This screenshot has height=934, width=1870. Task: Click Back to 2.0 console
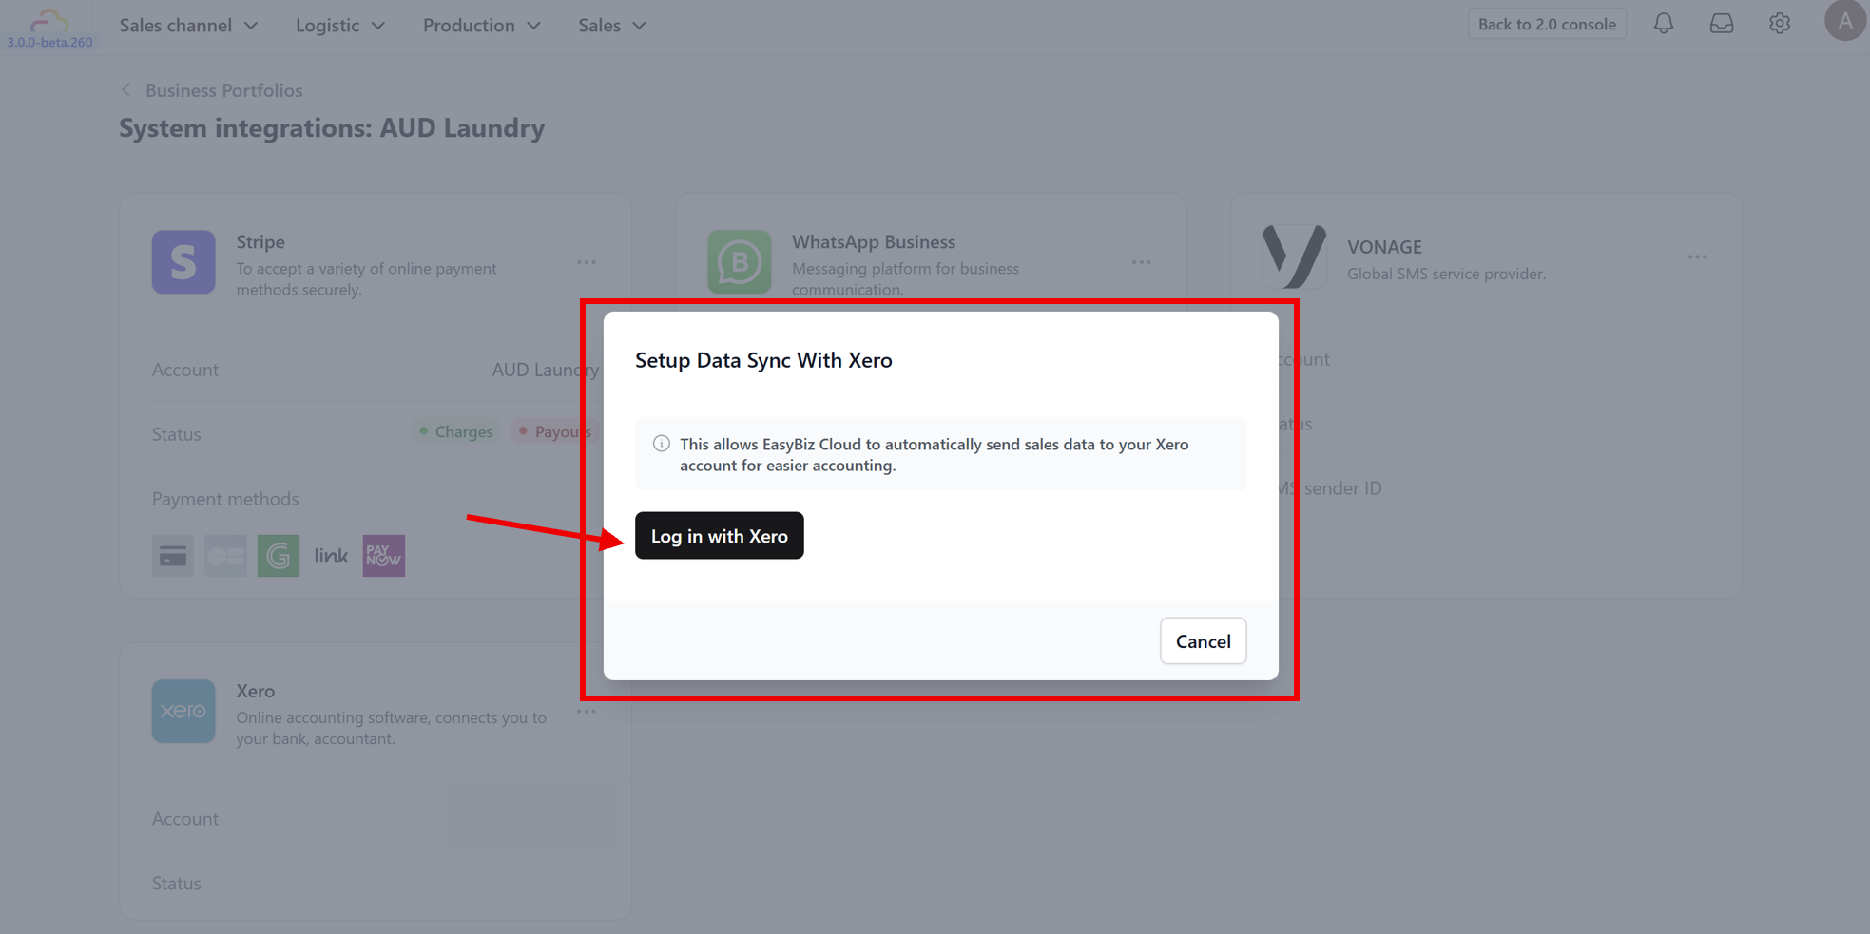1547,23
